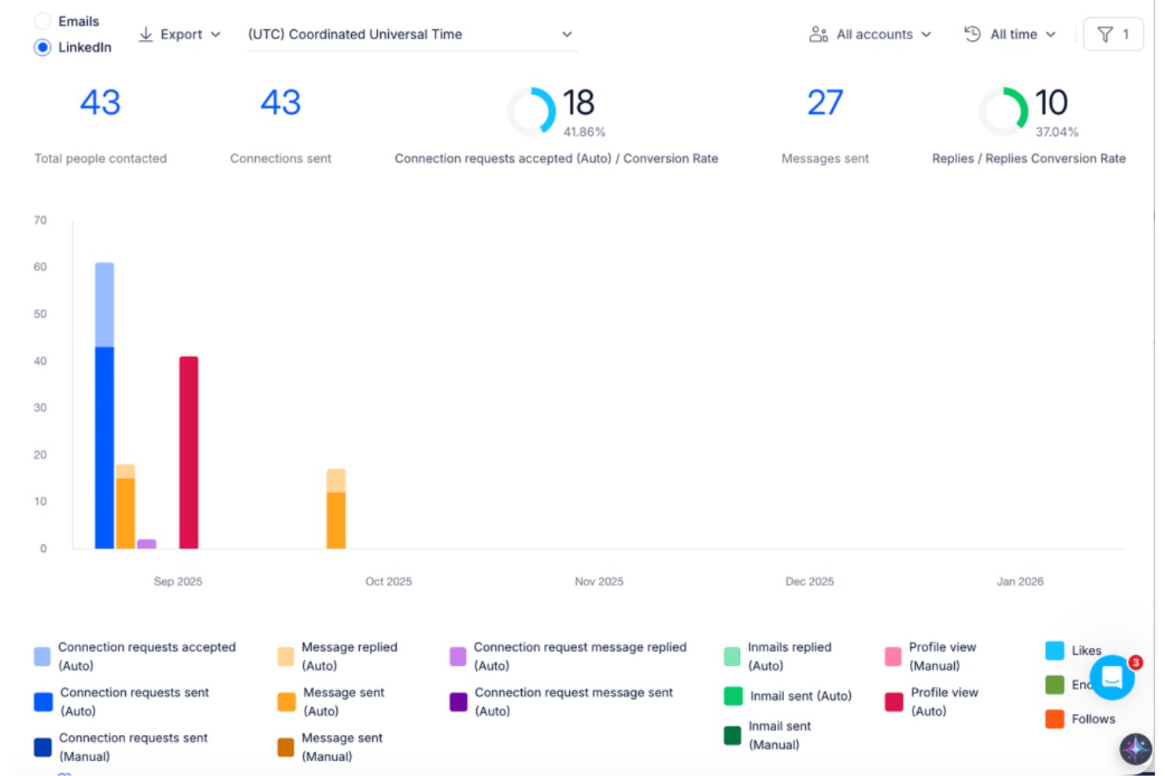Toggle Connection requests sent (Manual) legend swatch

point(43,747)
